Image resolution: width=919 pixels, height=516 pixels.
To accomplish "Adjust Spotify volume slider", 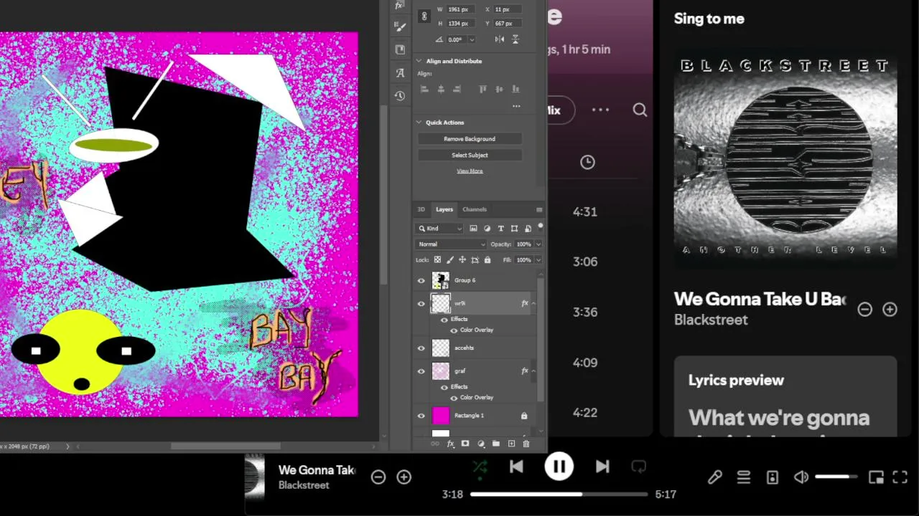I will (836, 477).
